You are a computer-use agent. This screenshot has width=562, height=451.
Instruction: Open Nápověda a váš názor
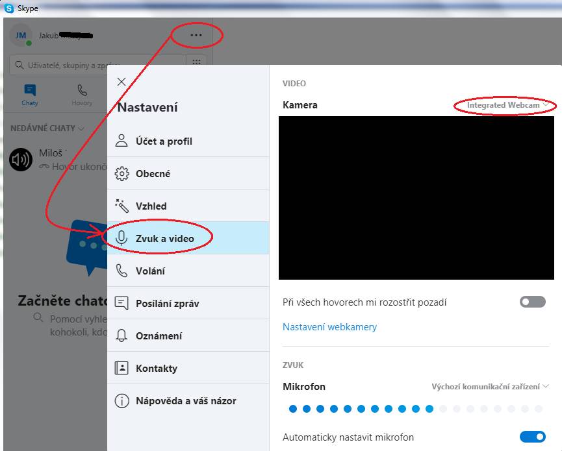pos(188,401)
